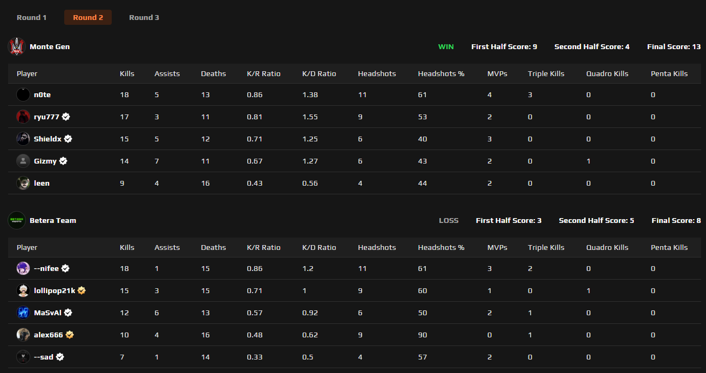The image size is (706, 373).
Task: Click MaSvAl's blue avatar
Action: click(23, 313)
